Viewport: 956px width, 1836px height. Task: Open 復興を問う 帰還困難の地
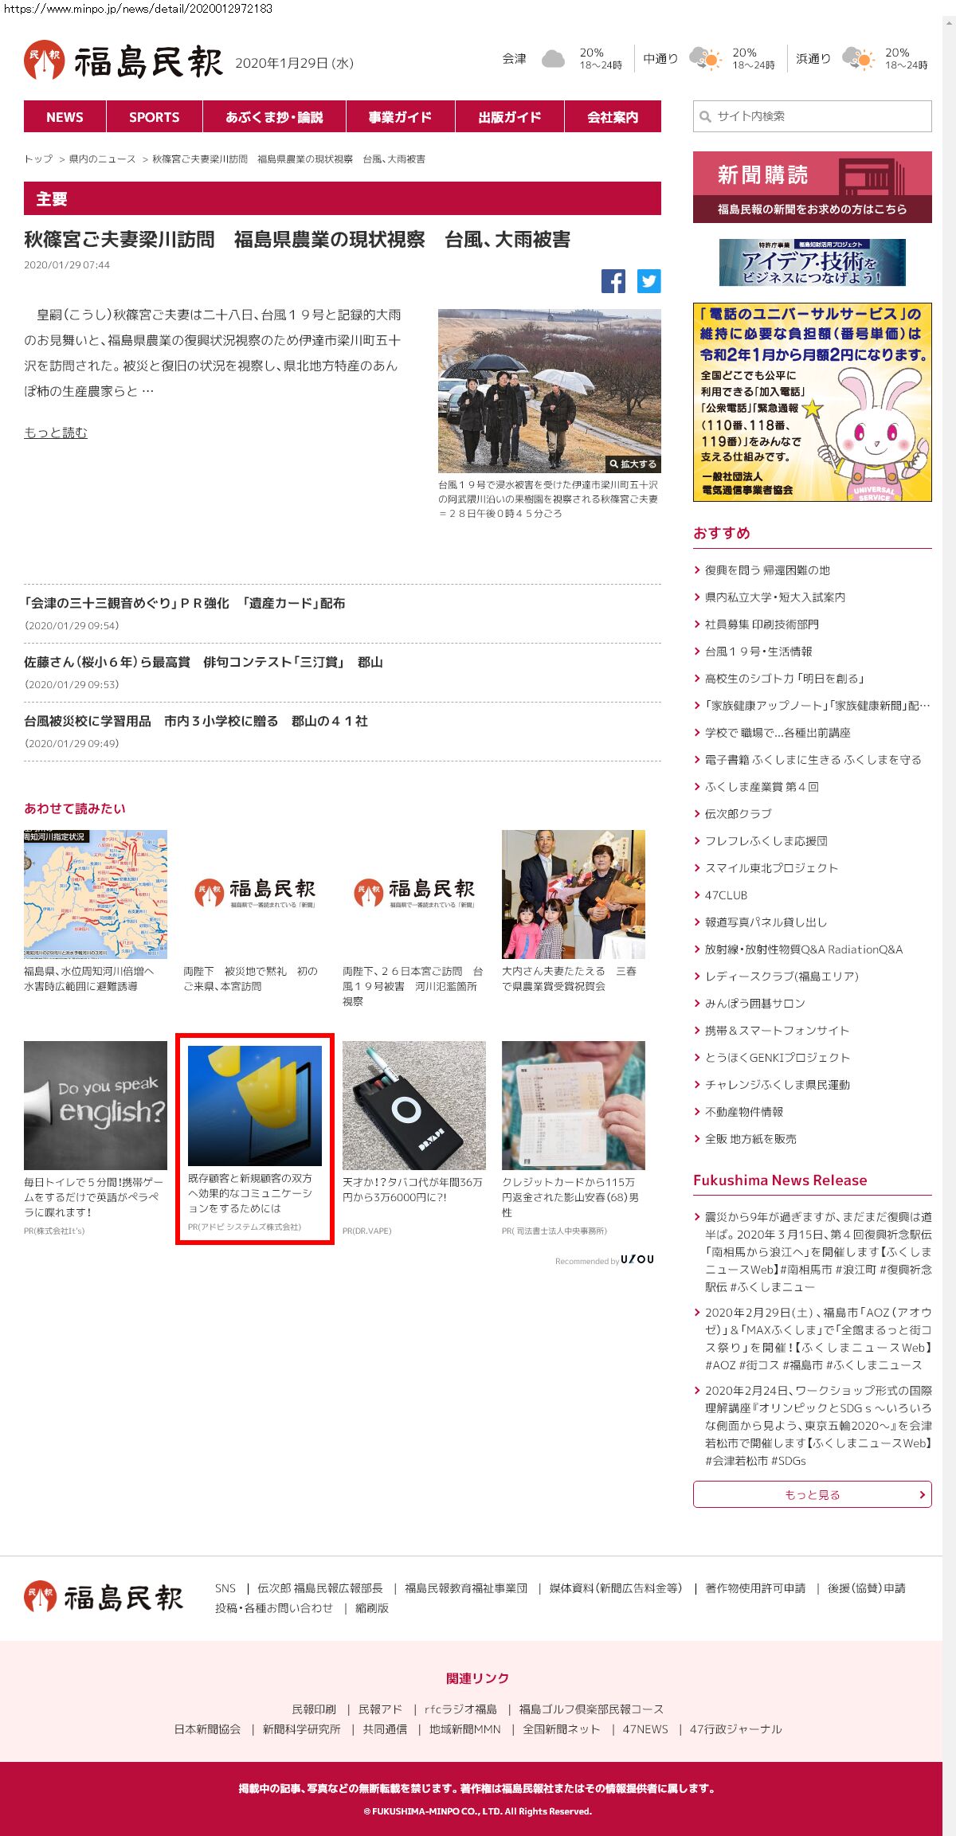coord(767,570)
